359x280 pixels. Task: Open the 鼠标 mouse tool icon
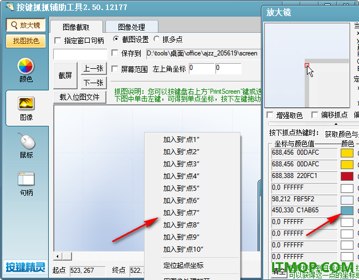coord(27,146)
